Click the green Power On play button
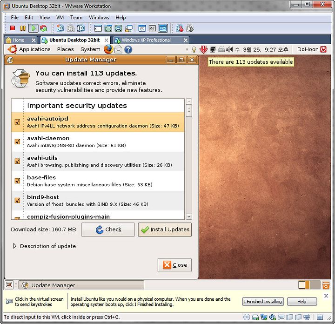This screenshot has width=335, height=324. 33,28
